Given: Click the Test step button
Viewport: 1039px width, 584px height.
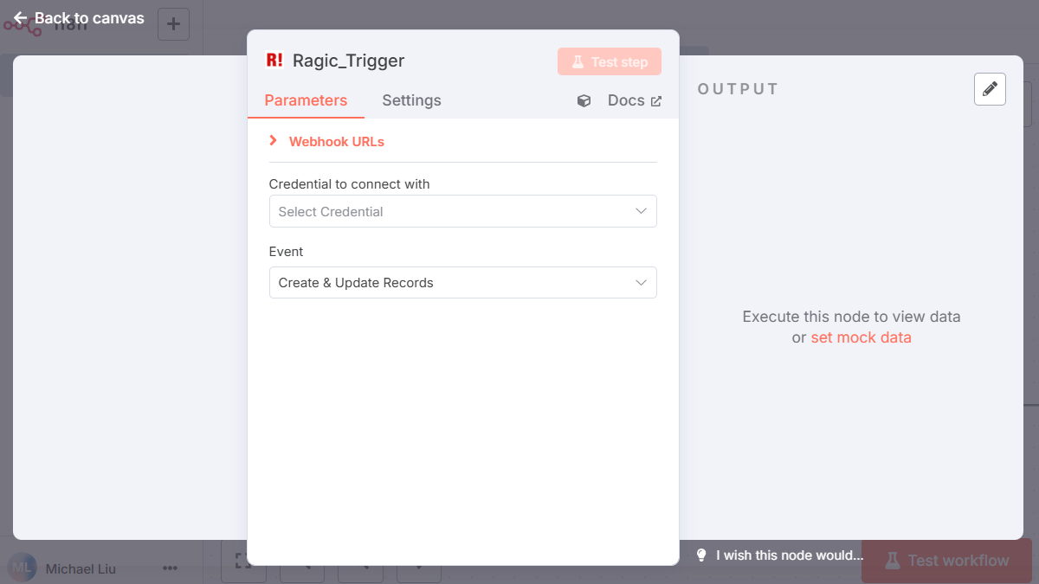Looking at the screenshot, I should [610, 62].
